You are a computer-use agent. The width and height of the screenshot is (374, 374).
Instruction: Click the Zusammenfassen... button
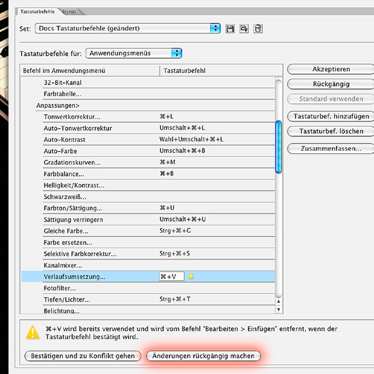tap(331, 148)
